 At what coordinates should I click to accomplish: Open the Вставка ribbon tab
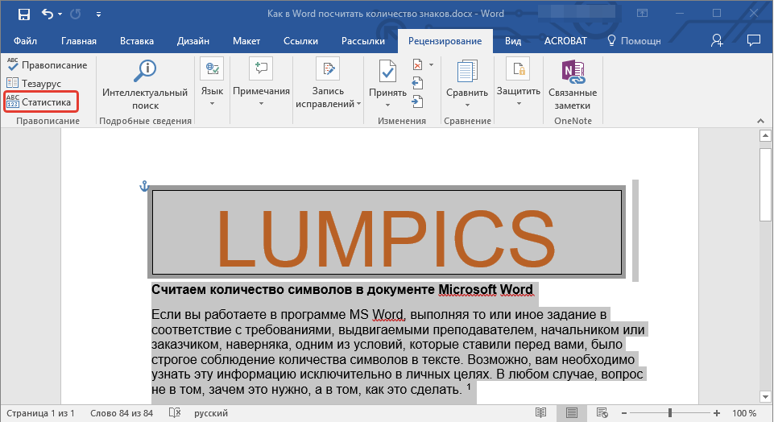click(137, 41)
